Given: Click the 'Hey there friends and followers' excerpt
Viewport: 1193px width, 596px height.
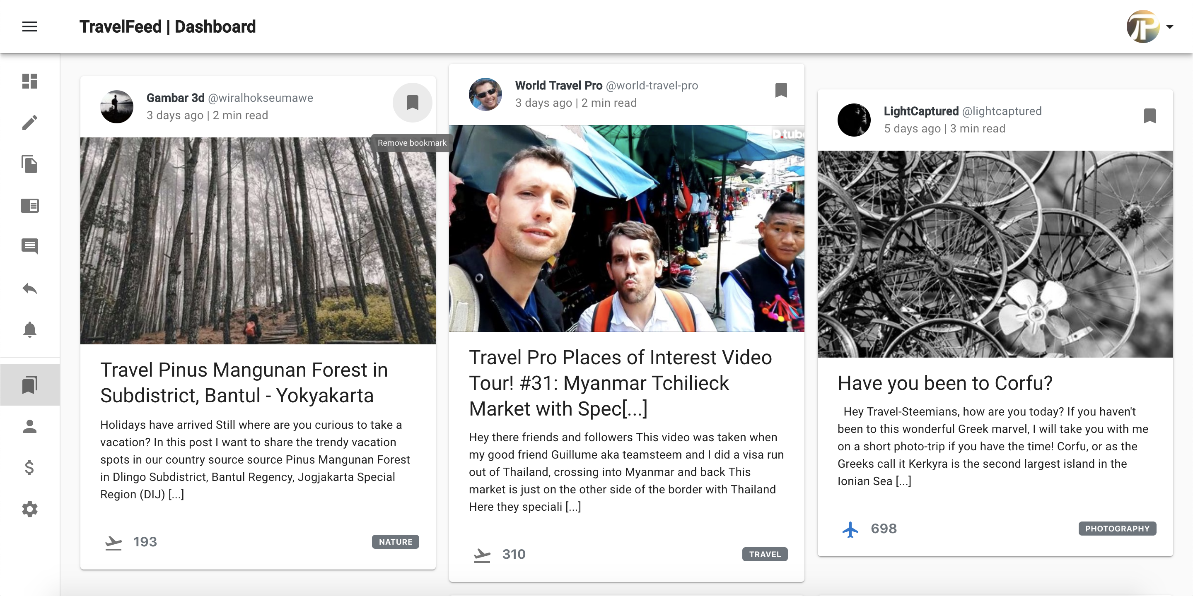Looking at the screenshot, I should pos(626,472).
